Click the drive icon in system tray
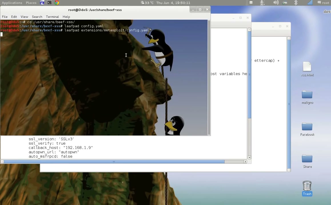The height and width of the screenshot is (205, 331). click(285, 3)
